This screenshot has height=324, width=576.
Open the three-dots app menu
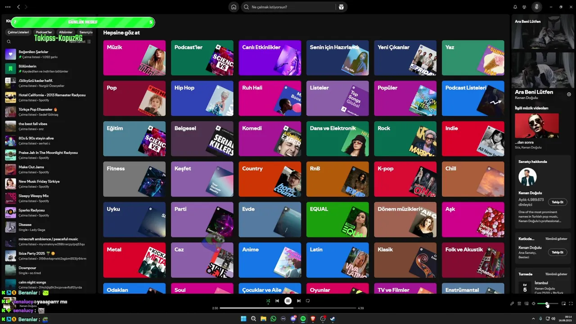pyautogui.click(x=8, y=7)
